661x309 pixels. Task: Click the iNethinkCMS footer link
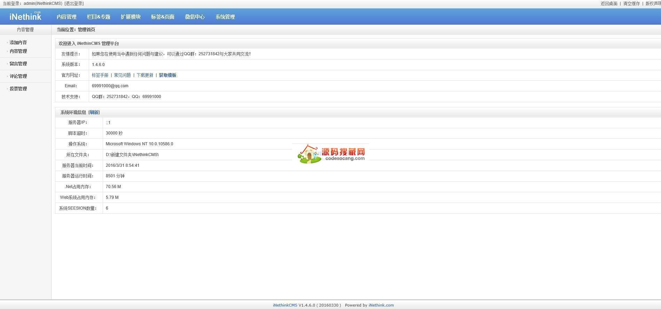(x=285, y=305)
